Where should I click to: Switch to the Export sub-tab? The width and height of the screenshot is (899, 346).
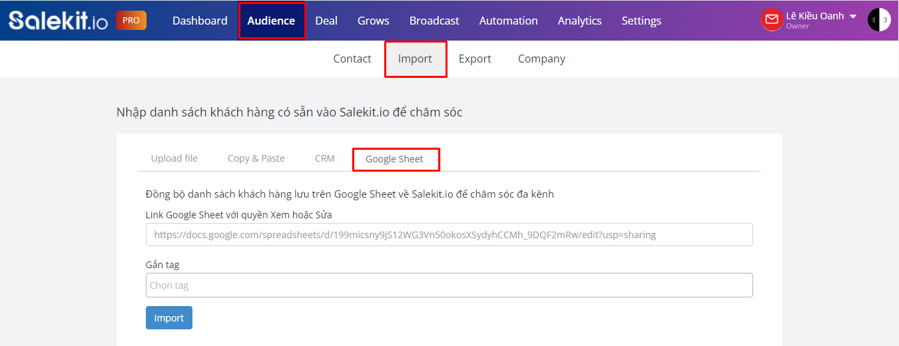[x=475, y=59]
